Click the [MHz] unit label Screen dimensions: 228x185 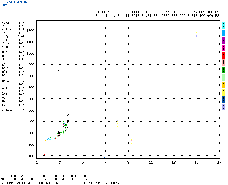(x=95, y=179)
